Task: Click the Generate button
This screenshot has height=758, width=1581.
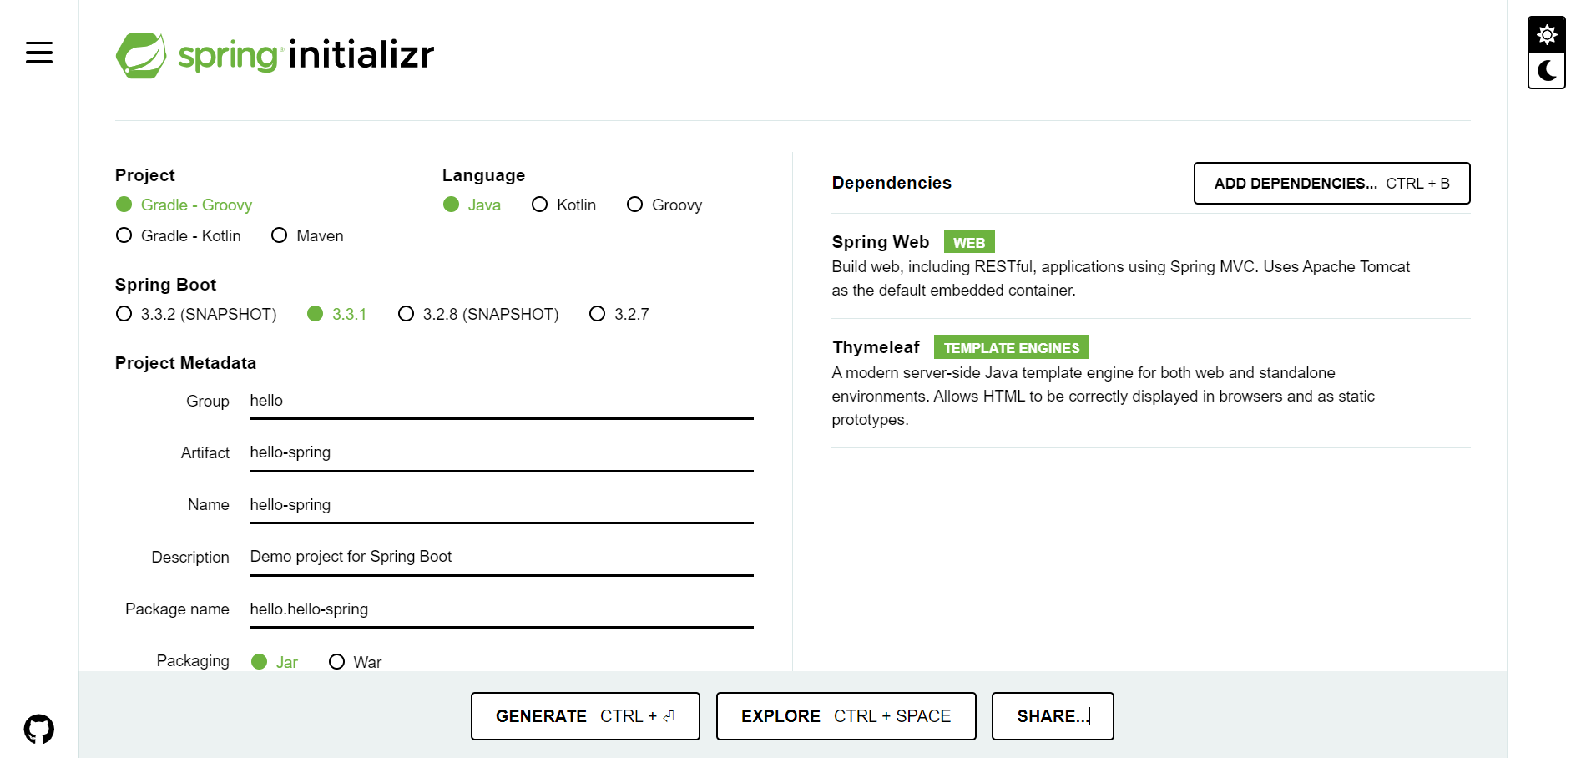Action: (585, 716)
